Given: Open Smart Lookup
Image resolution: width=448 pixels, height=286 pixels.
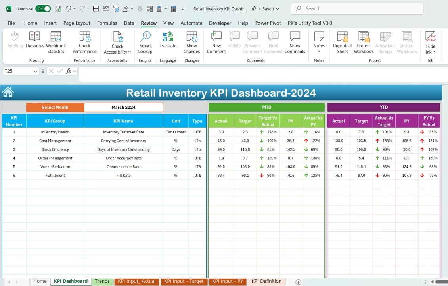Looking at the screenshot, I should (x=145, y=43).
